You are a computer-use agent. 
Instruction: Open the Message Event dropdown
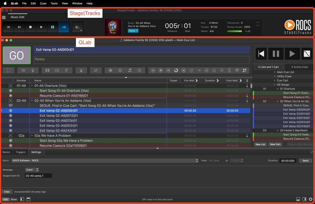(32, 170)
